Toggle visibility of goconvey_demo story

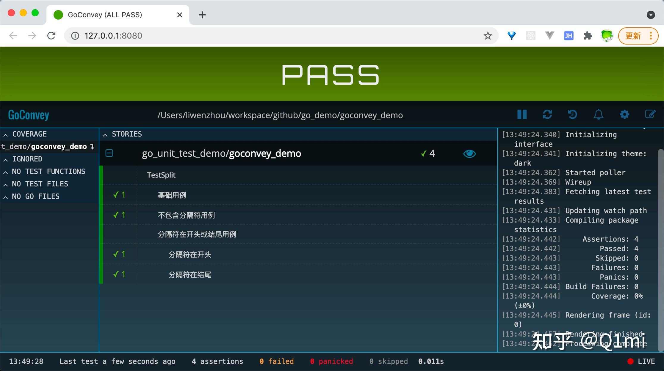pyautogui.click(x=469, y=153)
